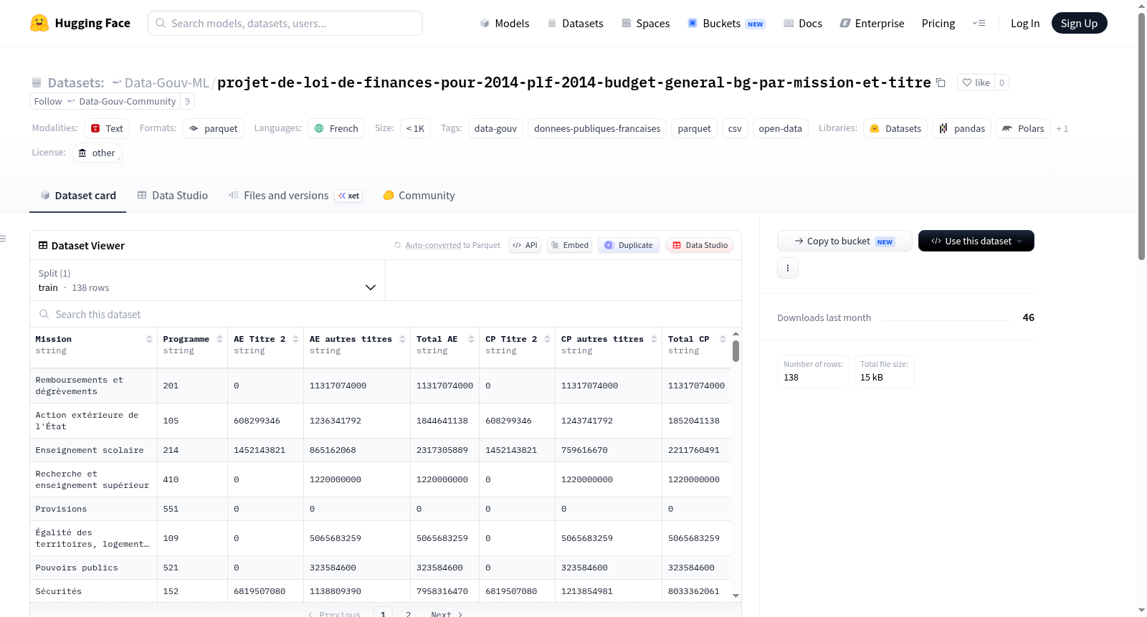Viewport: 1147px width, 617px height.
Task: Click the Copy to bucket button
Action: click(x=844, y=241)
